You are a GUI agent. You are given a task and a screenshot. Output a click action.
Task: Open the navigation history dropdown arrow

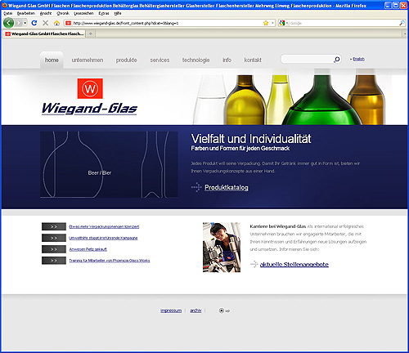pyautogui.click(x=25, y=23)
